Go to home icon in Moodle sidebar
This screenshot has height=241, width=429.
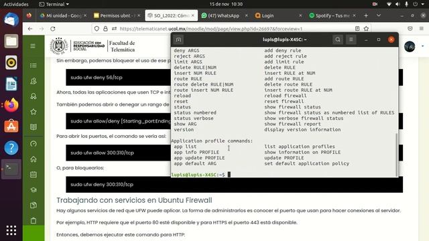pos(34,159)
